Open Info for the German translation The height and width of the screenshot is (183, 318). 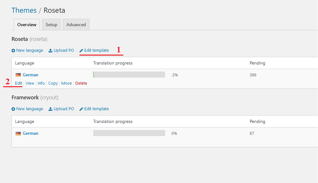[41, 83]
